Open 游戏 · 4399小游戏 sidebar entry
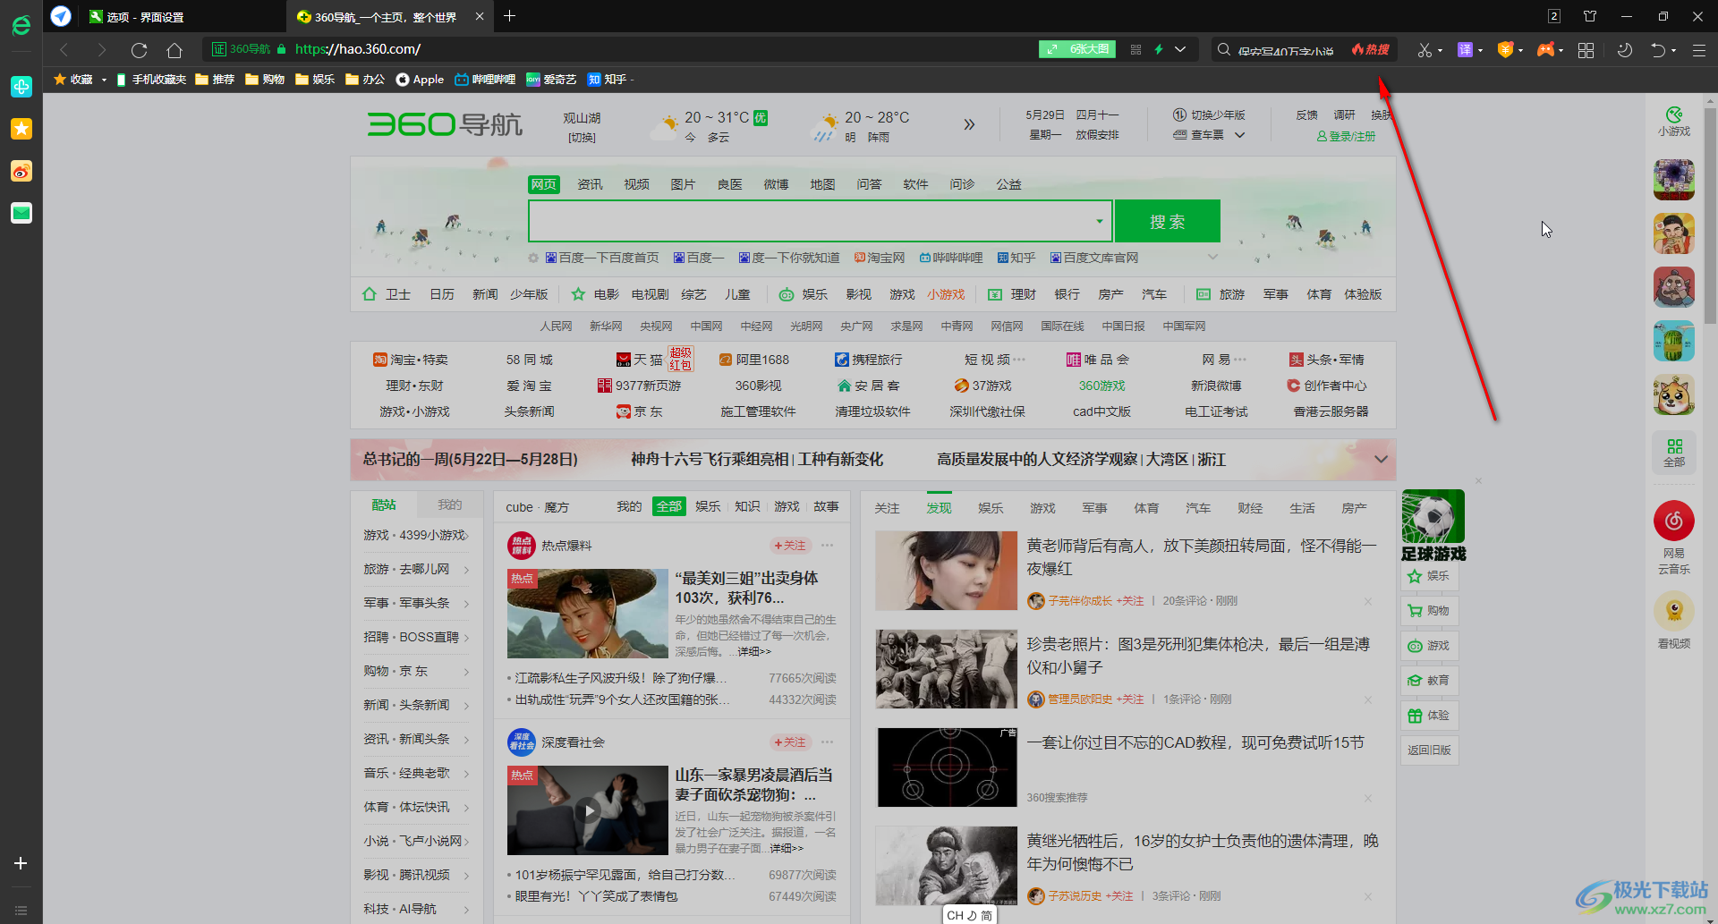Viewport: 1718px width, 924px height. (416, 535)
